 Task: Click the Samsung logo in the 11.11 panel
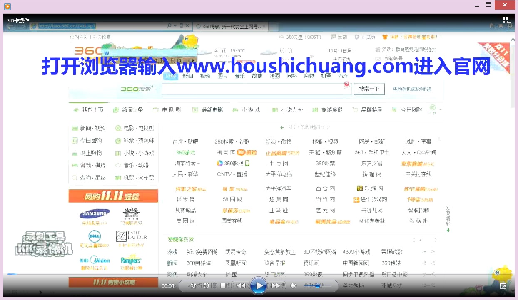[x=95, y=214]
